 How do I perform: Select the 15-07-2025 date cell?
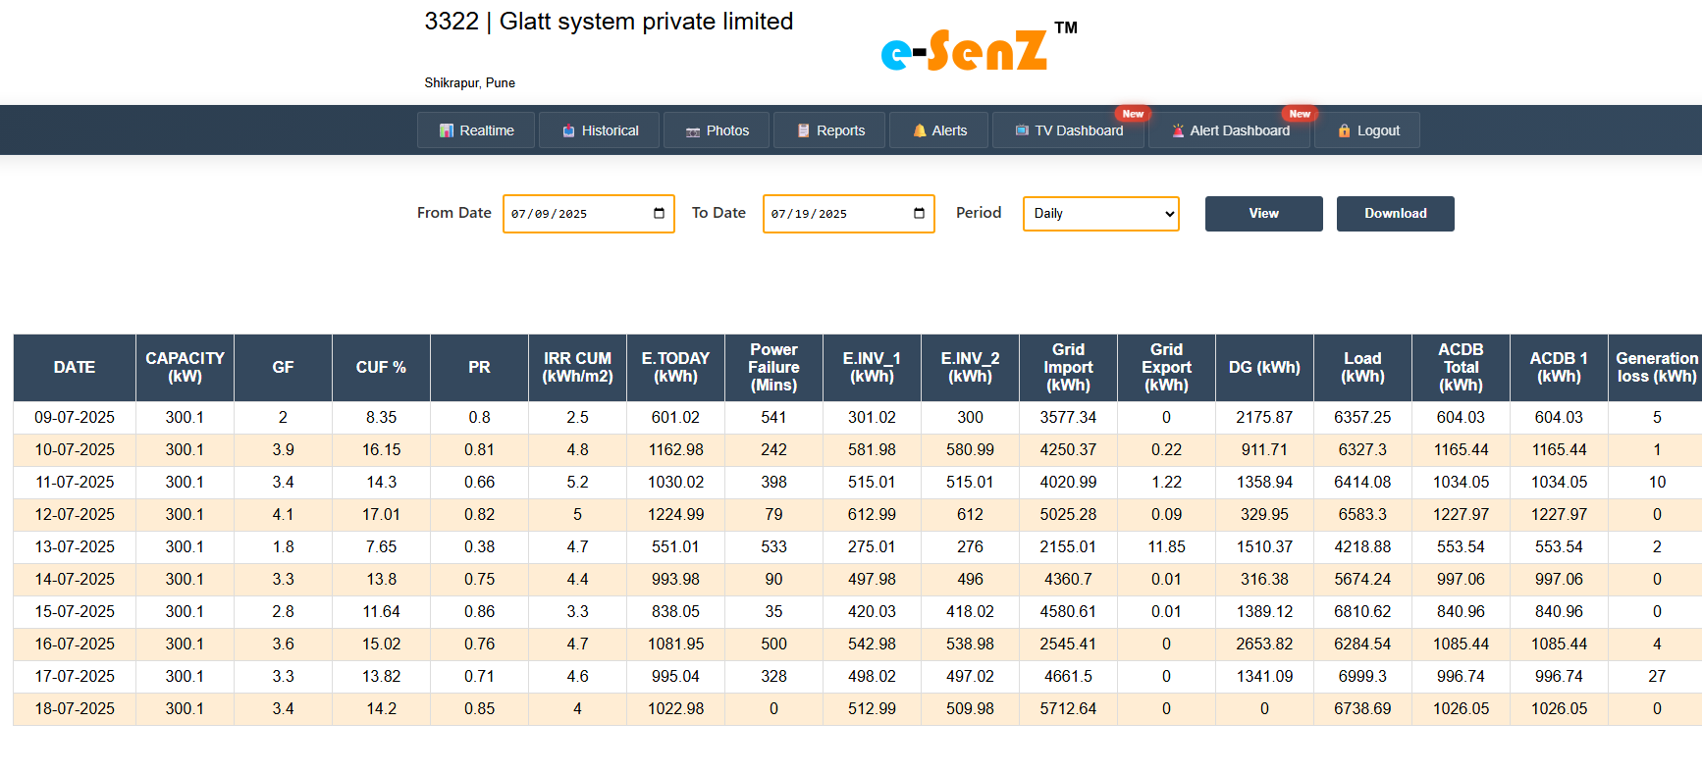coord(75,611)
